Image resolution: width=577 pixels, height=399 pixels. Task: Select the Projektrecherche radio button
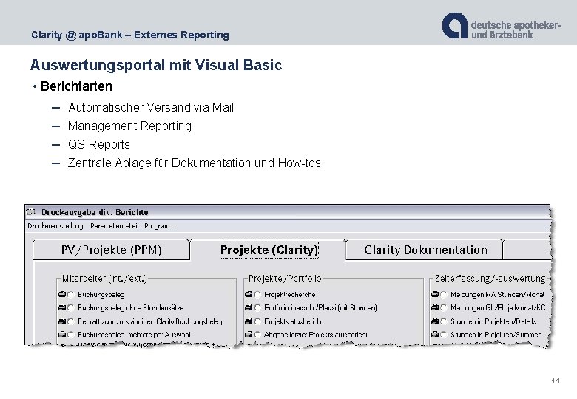point(257,295)
